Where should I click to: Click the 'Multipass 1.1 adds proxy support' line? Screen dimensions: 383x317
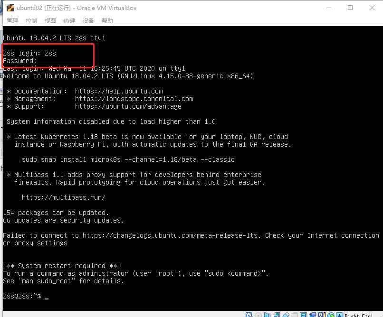click(134, 175)
